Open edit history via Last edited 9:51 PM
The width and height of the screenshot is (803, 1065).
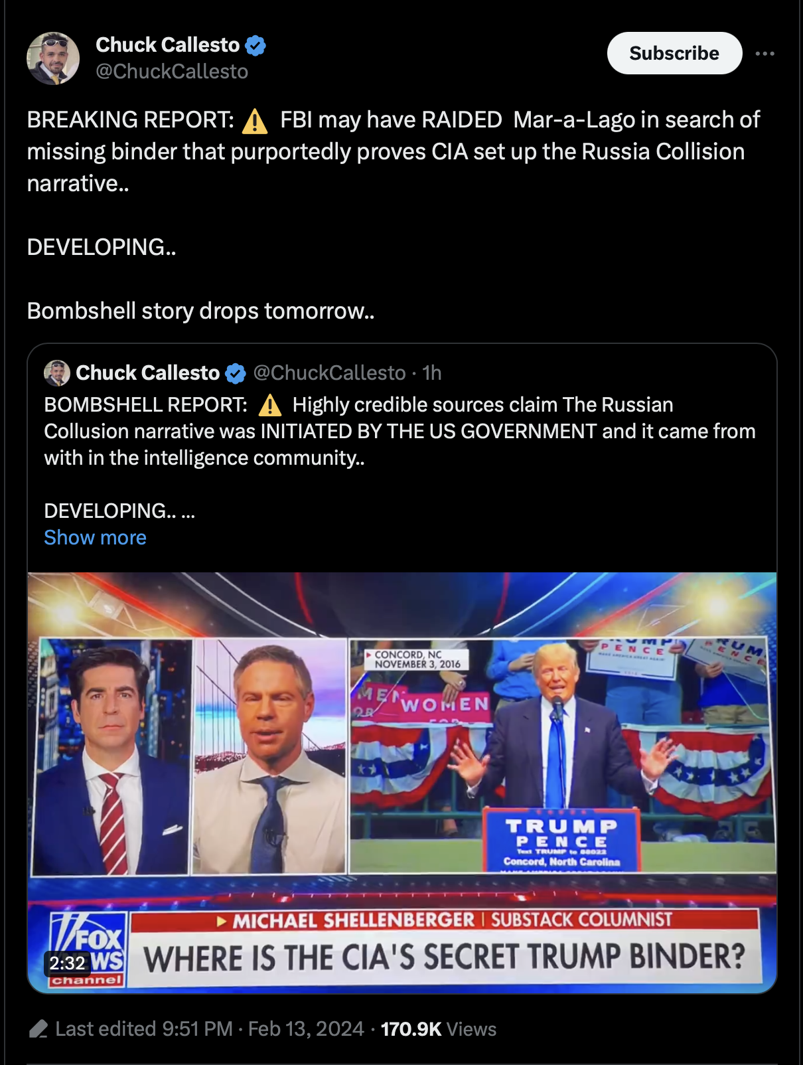[144, 1029]
